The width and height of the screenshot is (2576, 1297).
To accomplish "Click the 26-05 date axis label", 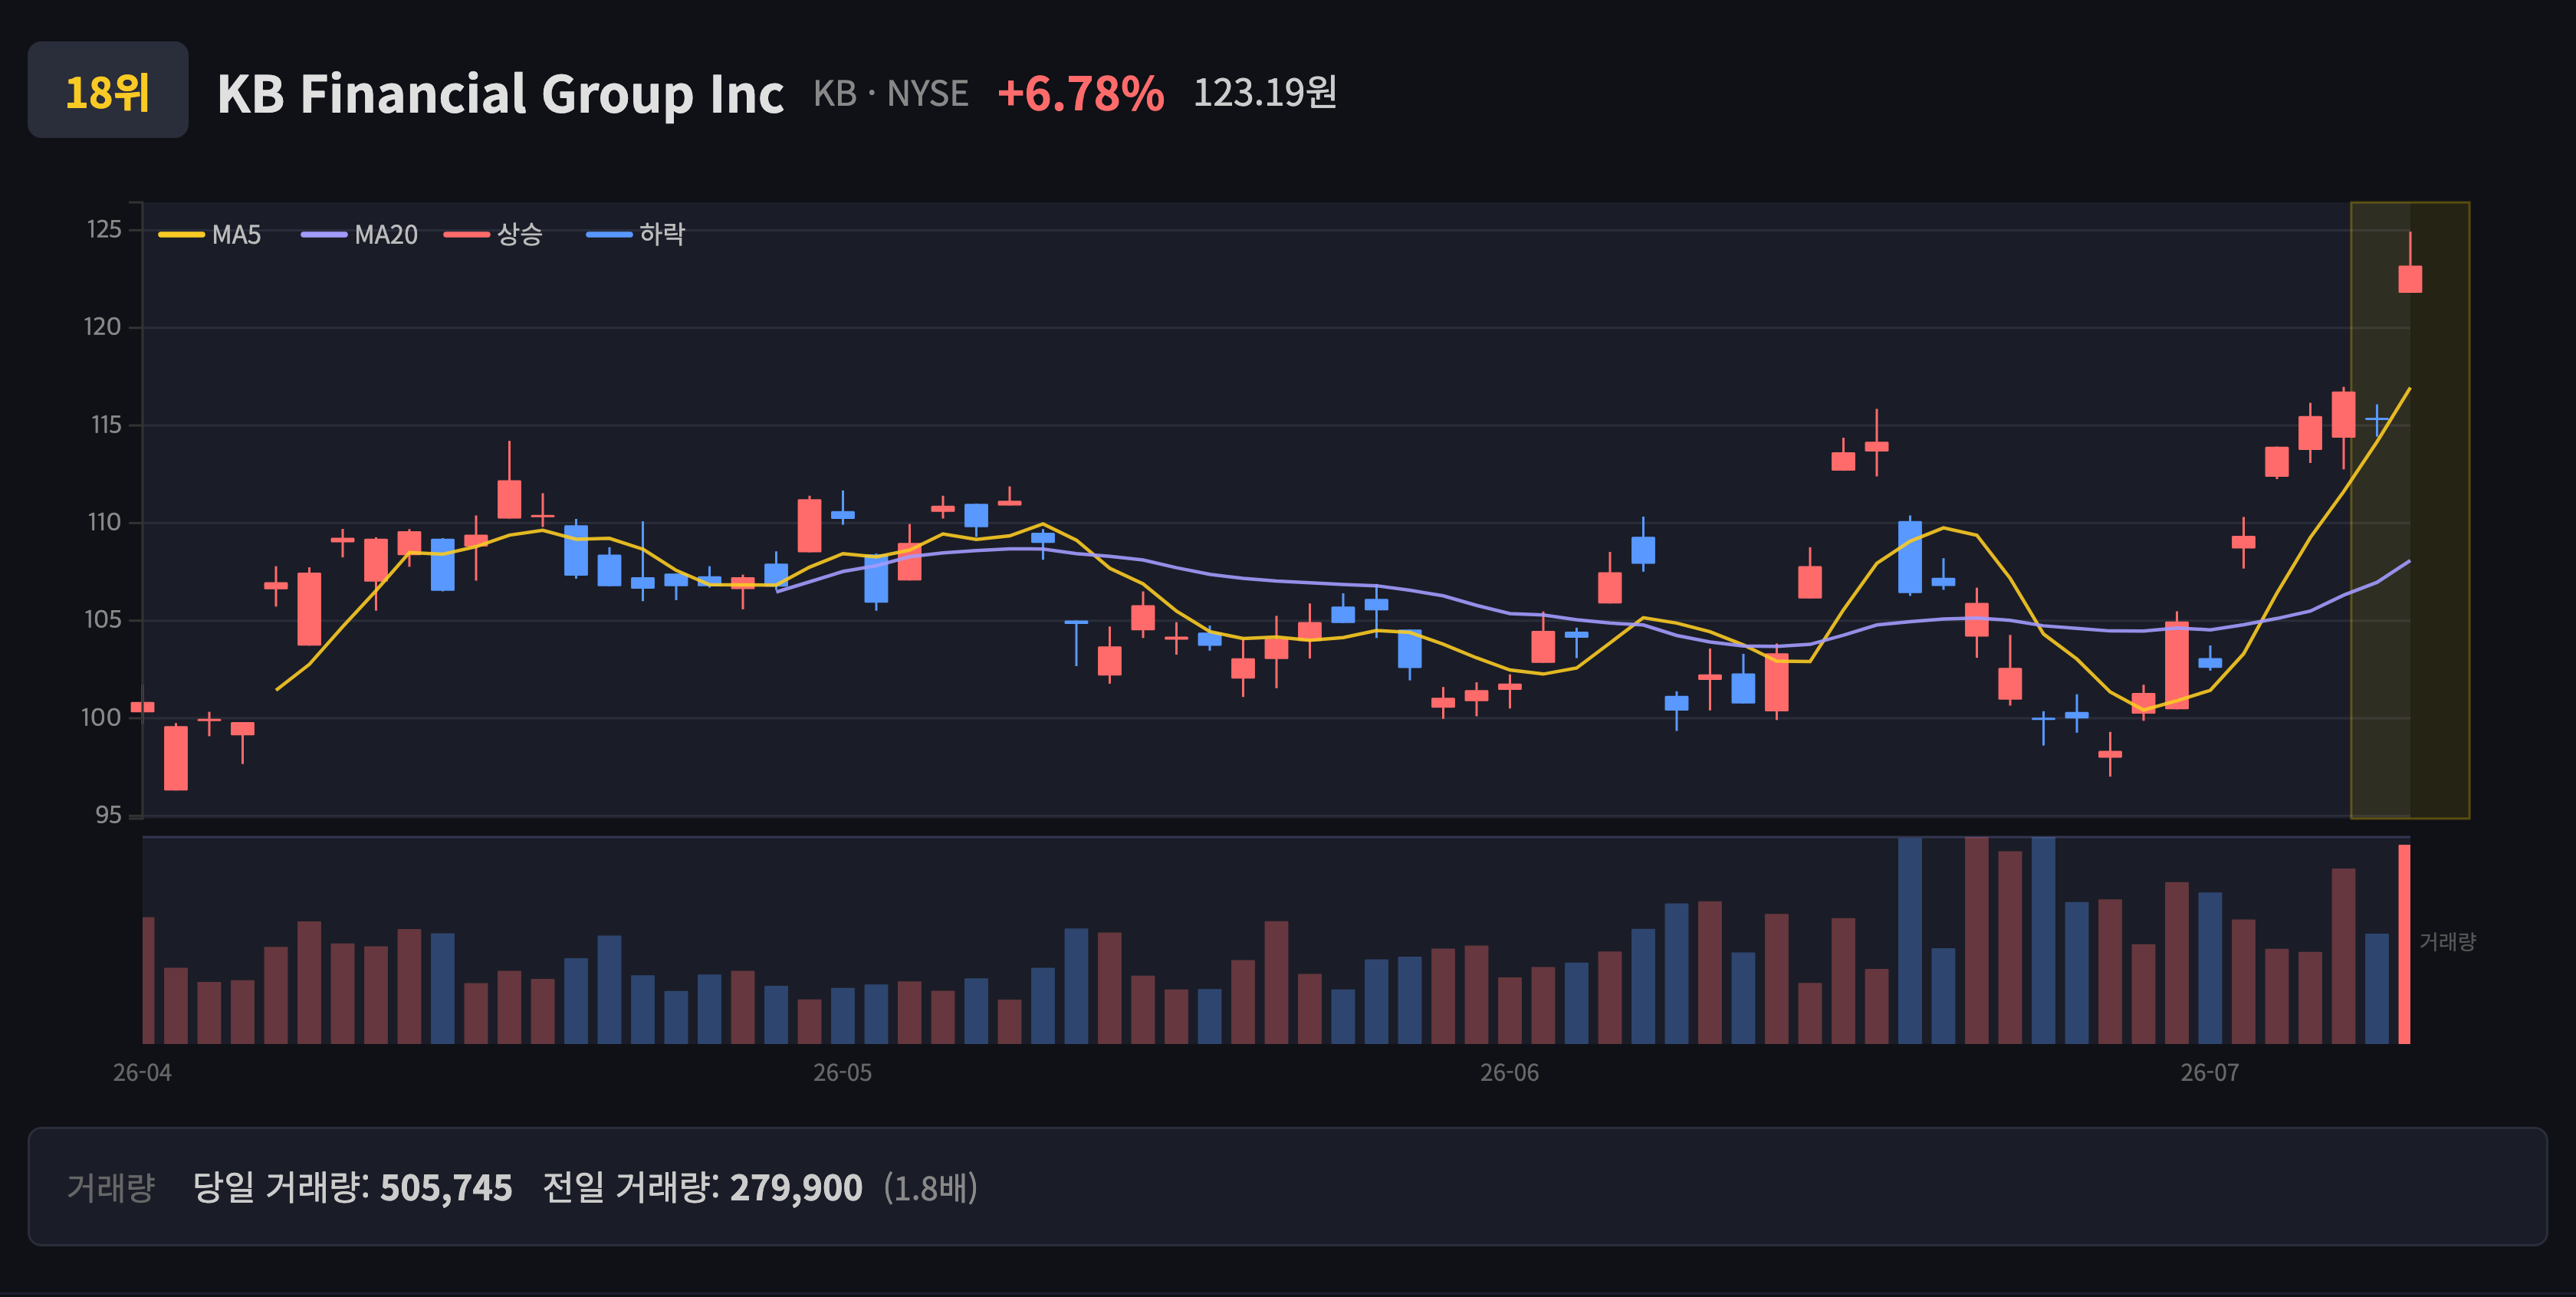I will tap(842, 1073).
